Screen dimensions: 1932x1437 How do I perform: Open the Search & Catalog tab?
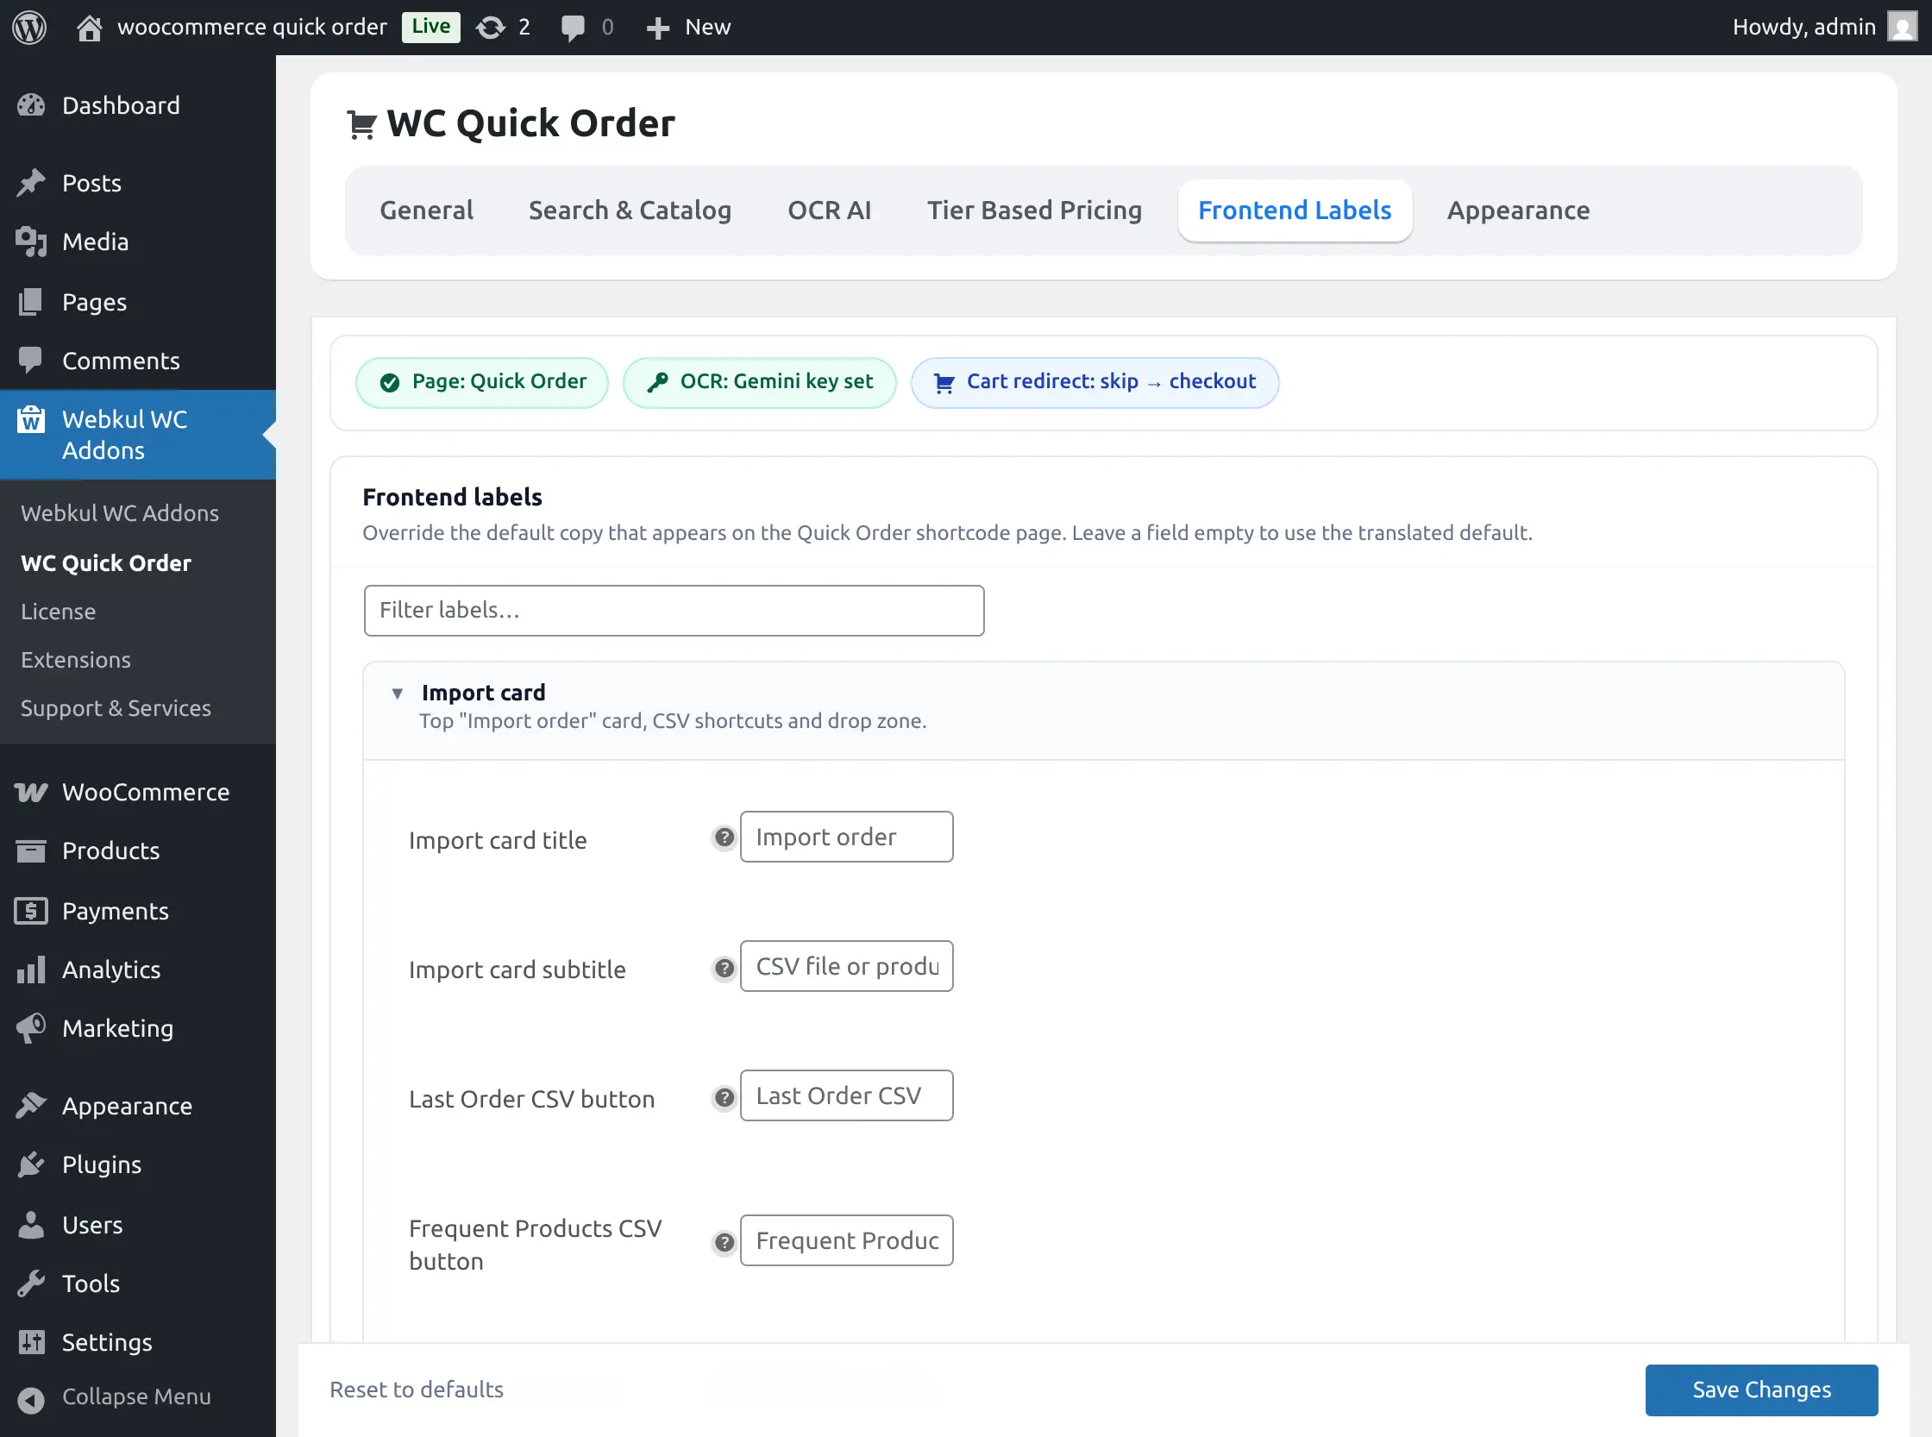[630, 210]
